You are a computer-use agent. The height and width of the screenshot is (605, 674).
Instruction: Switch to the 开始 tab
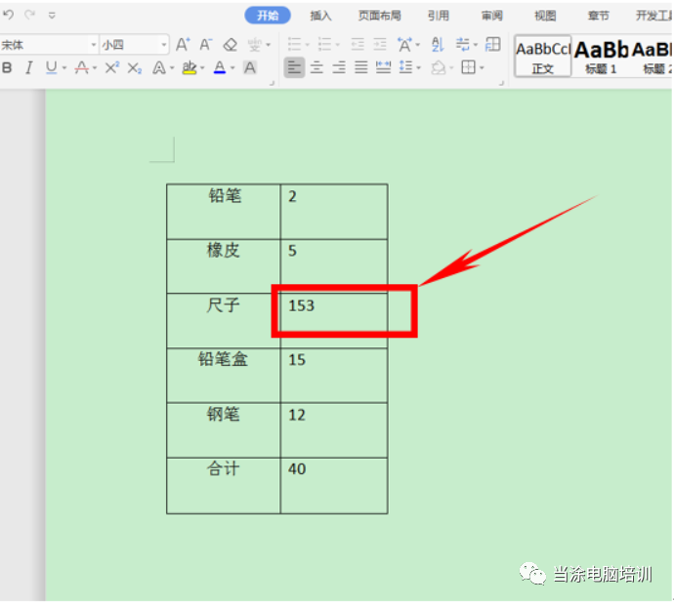click(268, 16)
